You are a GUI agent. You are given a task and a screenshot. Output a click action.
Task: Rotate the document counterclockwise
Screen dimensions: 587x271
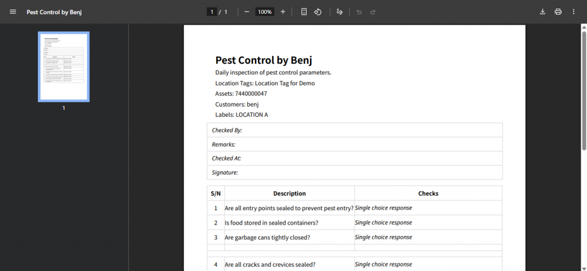[x=318, y=12]
